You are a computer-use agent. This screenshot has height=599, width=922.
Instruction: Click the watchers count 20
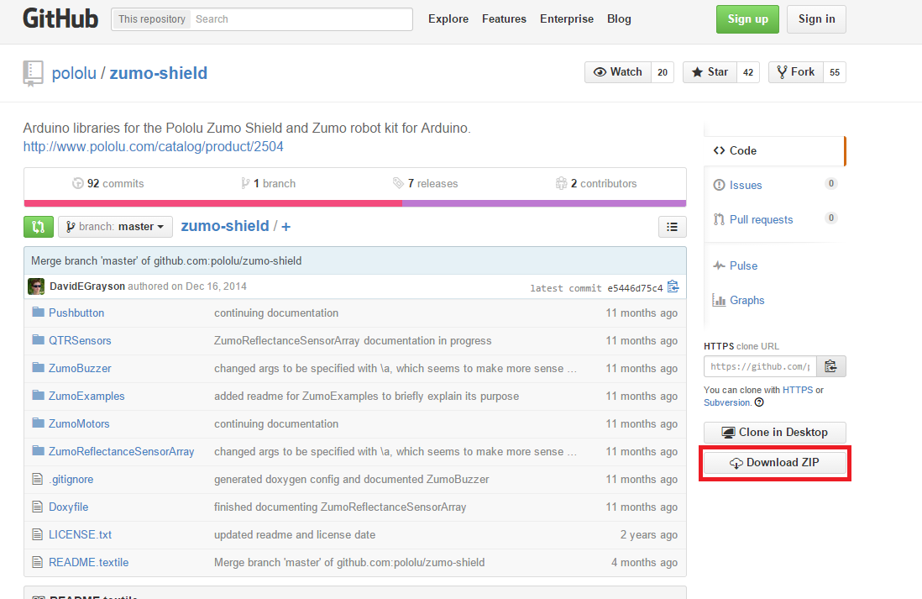tap(663, 72)
